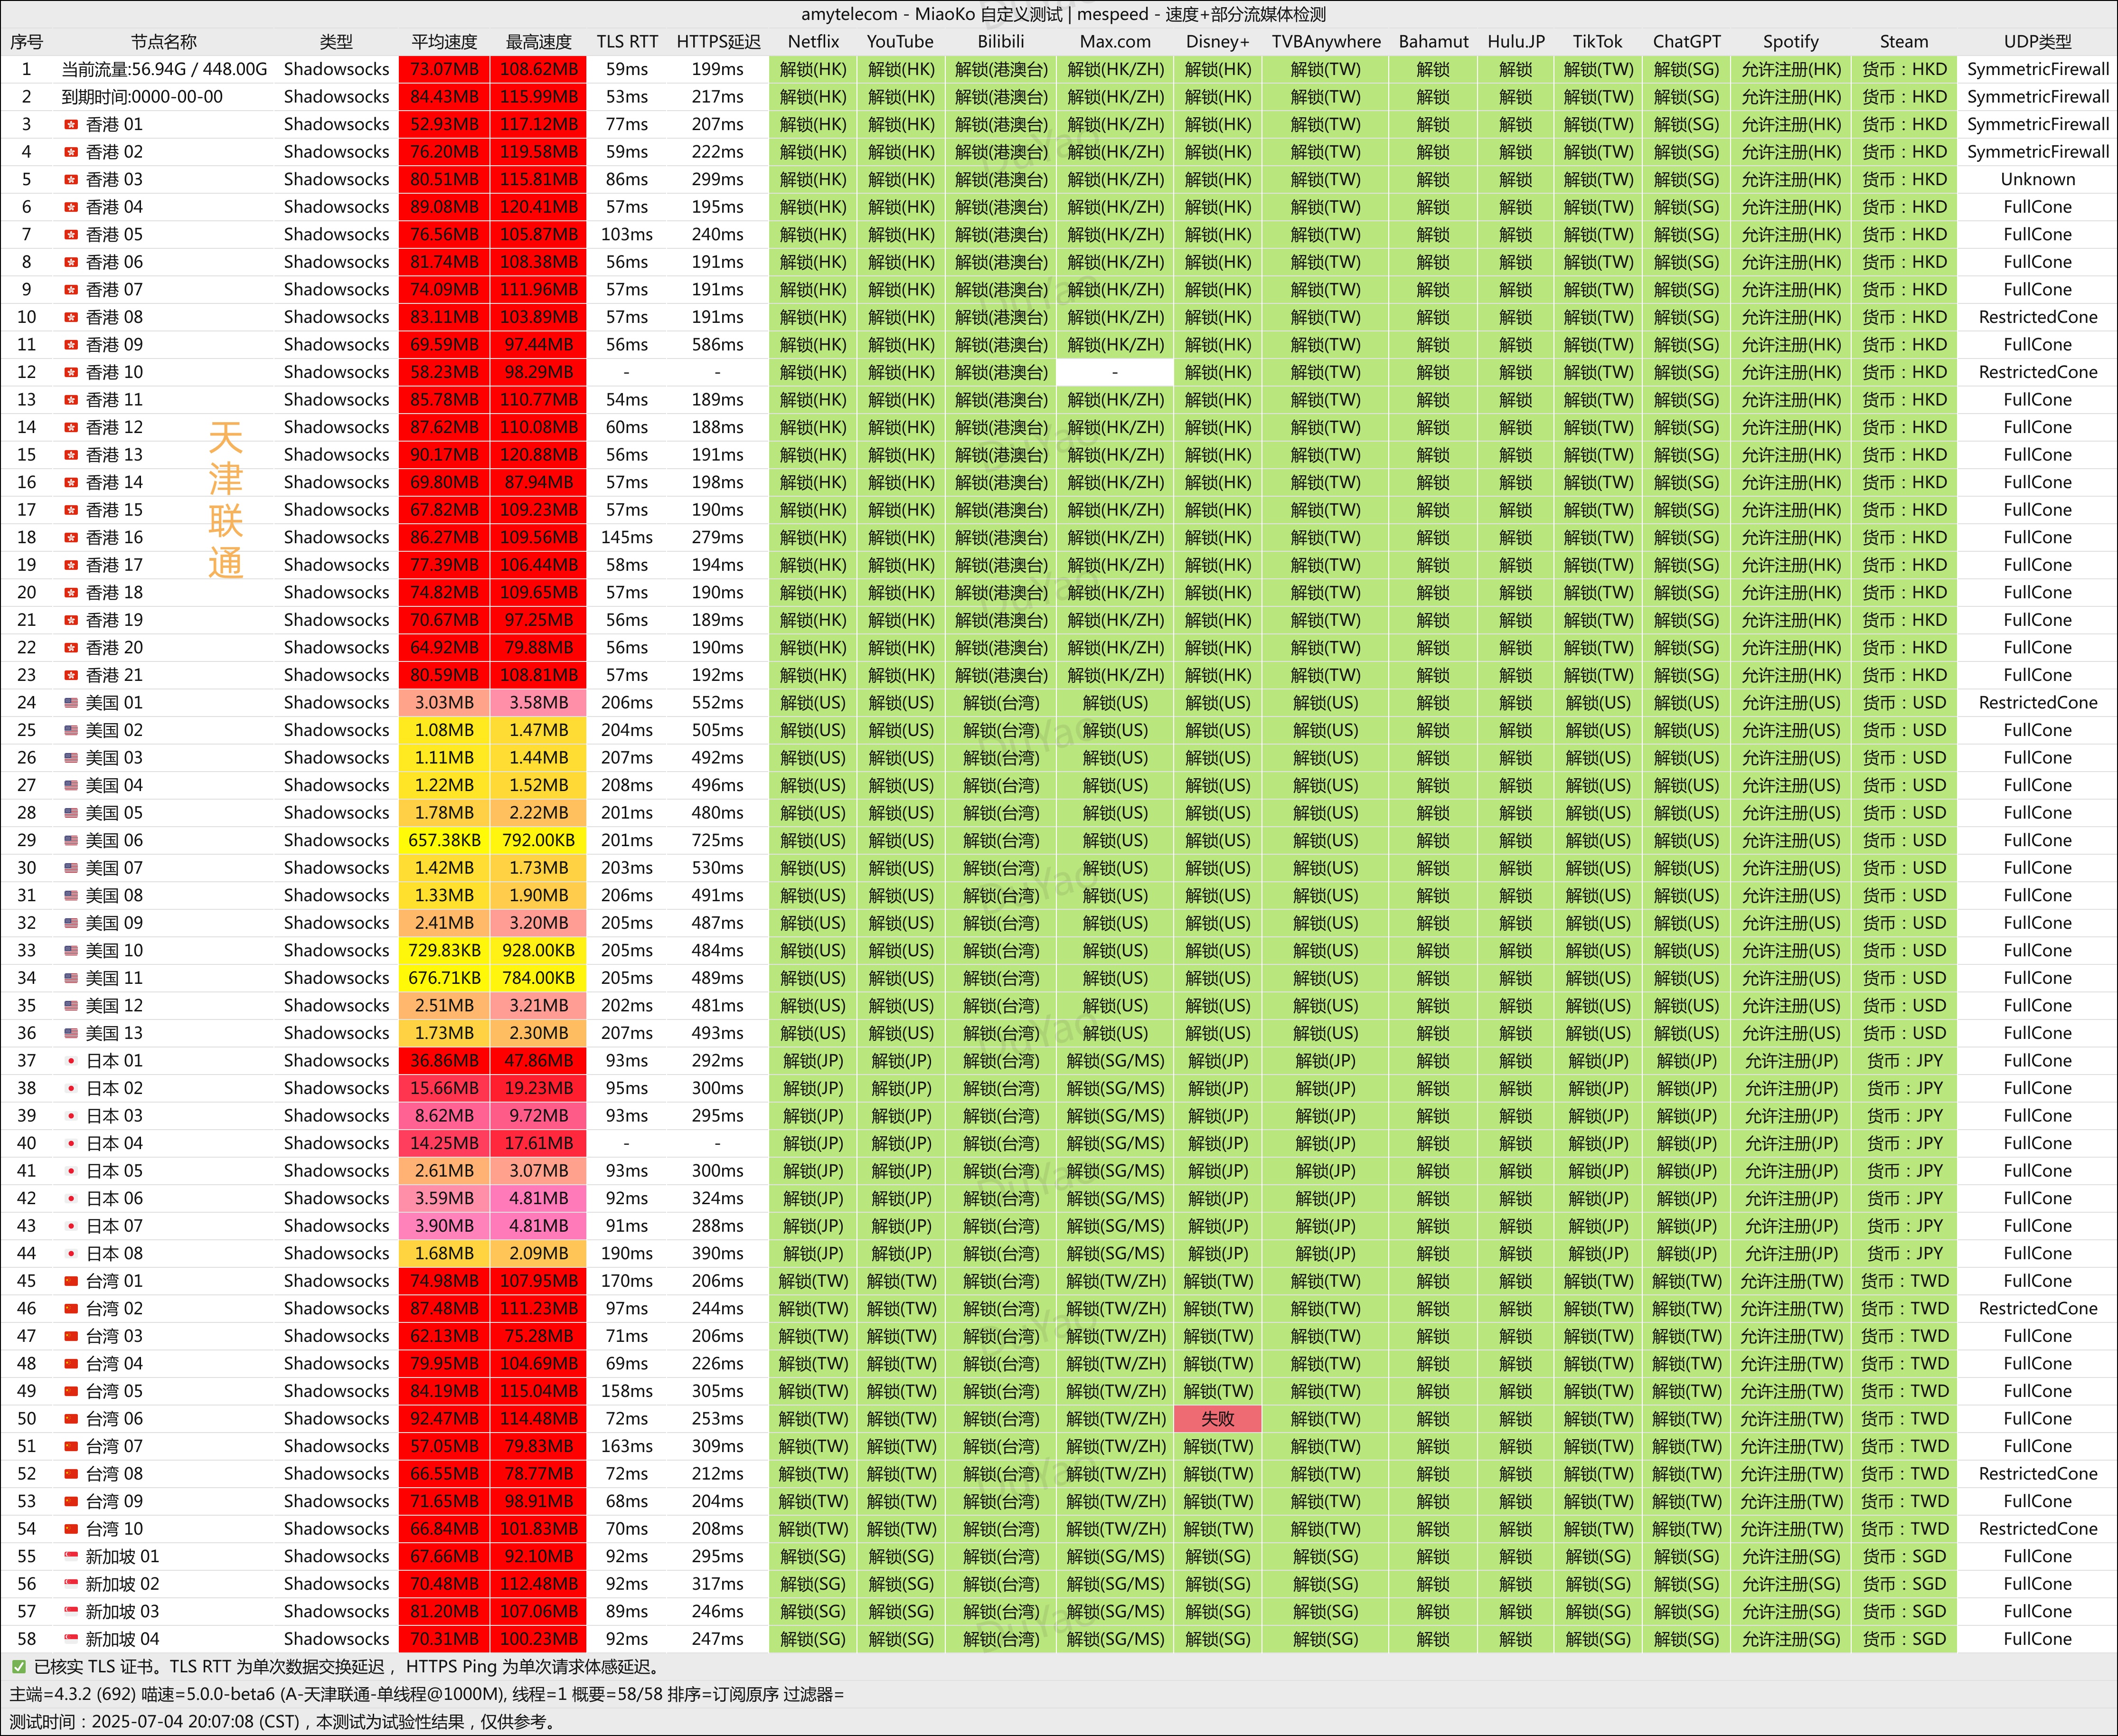The image size is (2118, 1736).
Task: Click the green TLS certificate verified checkmark
Action: click(19, 1667)
